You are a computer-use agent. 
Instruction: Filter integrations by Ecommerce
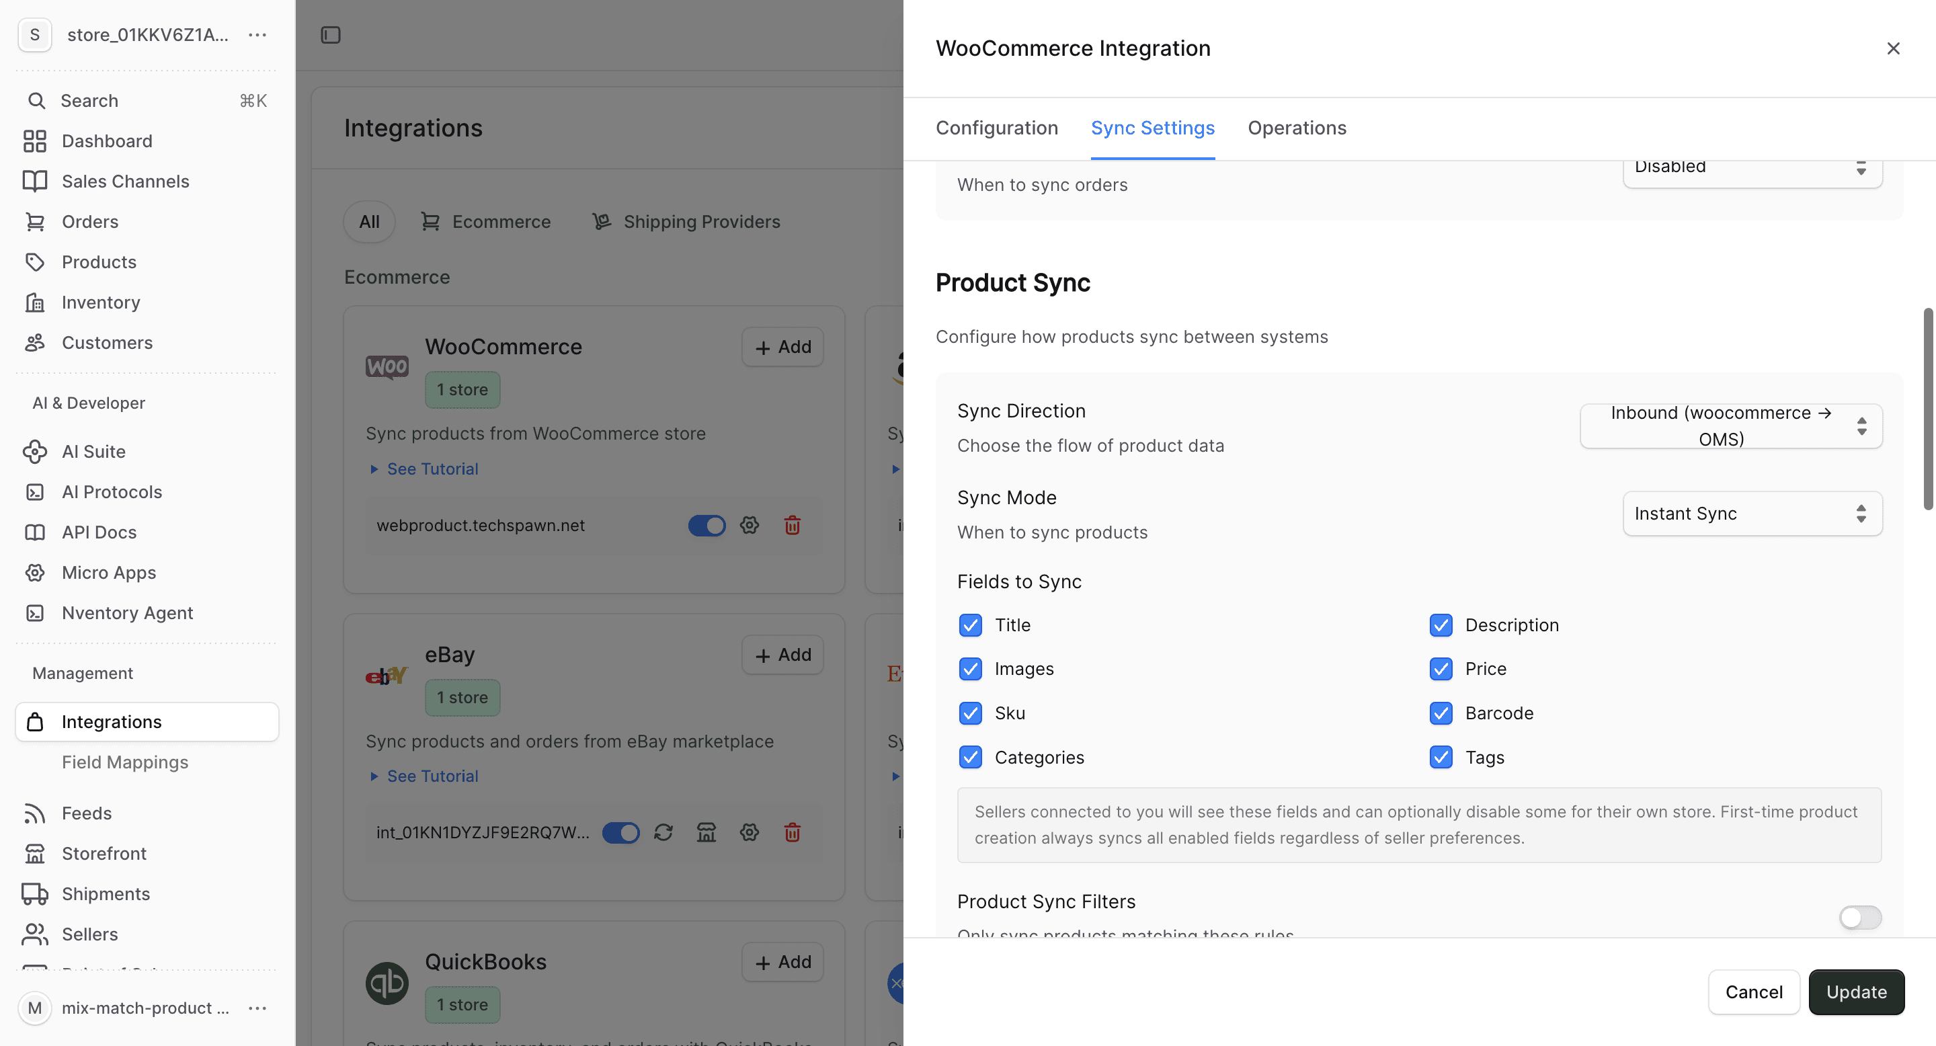(485, 222)
